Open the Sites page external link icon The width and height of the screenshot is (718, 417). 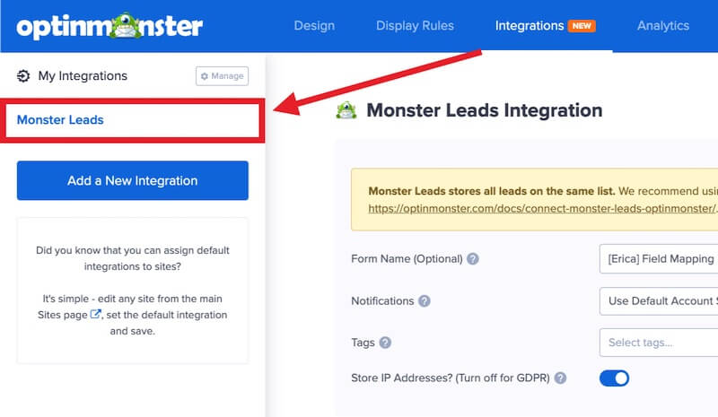click(95, 315)
